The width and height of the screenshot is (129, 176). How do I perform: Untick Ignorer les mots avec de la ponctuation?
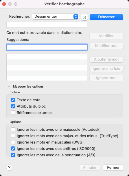coord(13,155)
